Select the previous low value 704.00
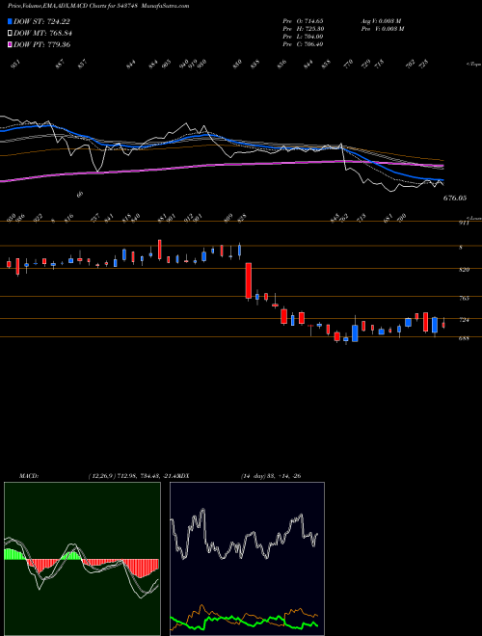482x636 pixels. coord(311,37)
